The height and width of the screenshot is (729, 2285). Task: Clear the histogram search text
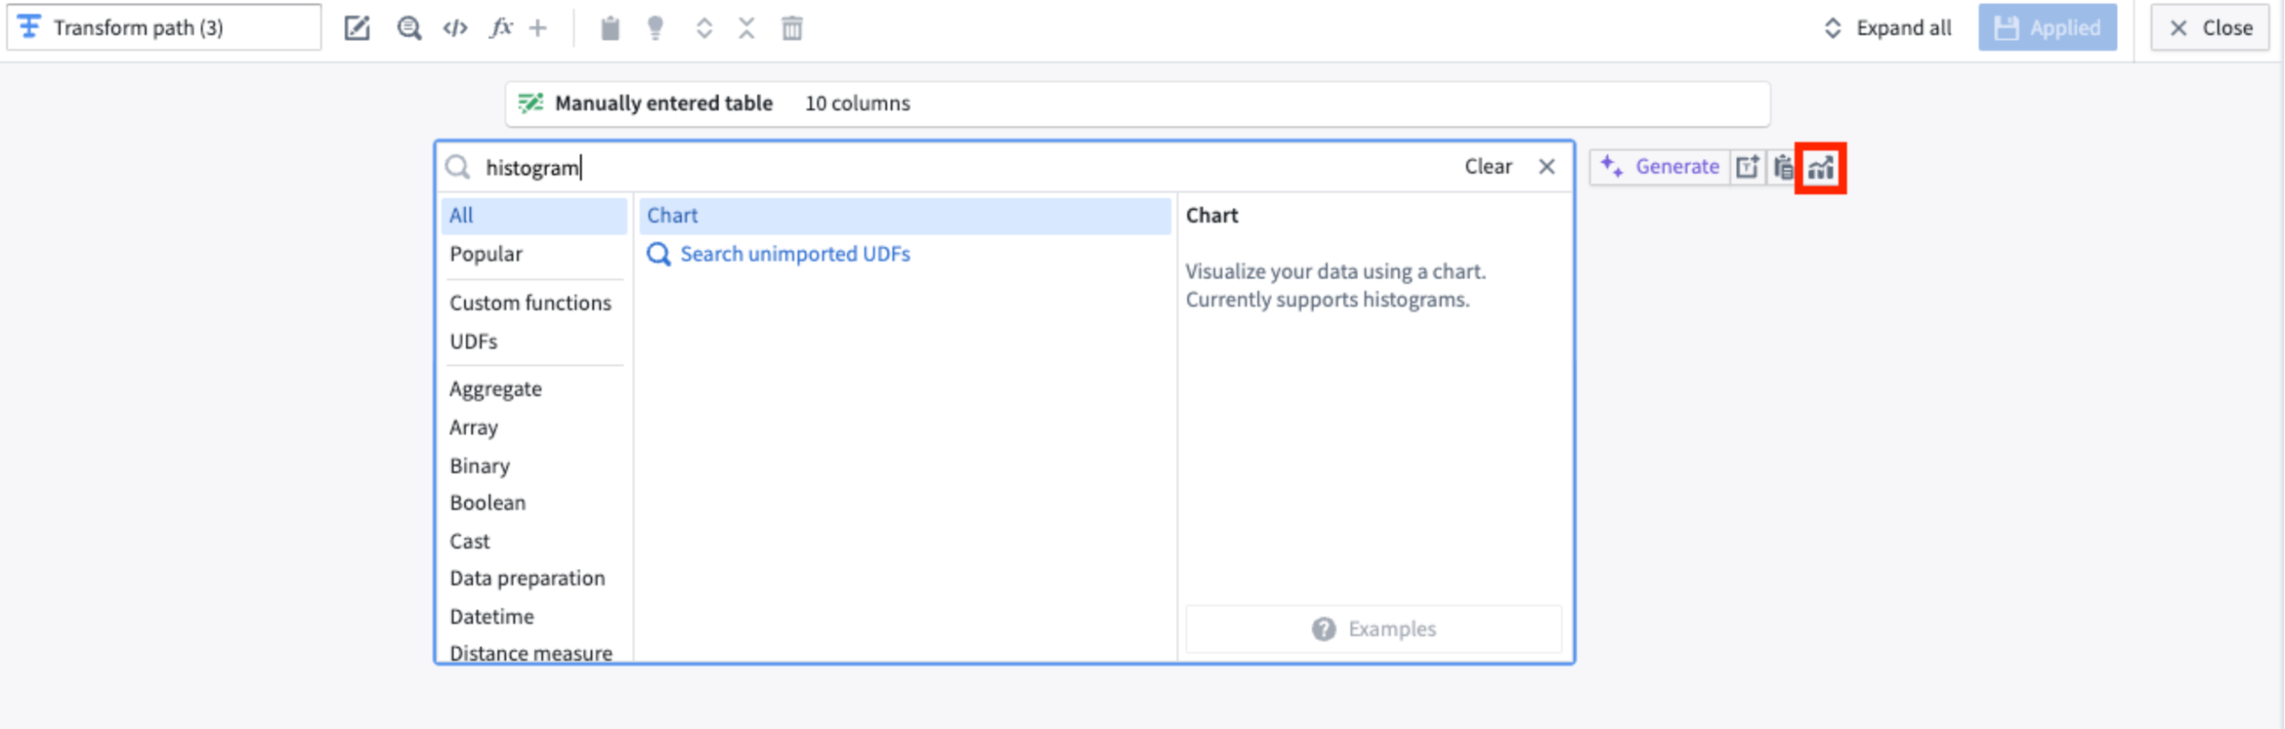pyautogui.click(x=1487, y=166)
